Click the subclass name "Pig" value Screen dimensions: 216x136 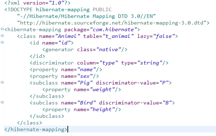click(x=85, y=83)
